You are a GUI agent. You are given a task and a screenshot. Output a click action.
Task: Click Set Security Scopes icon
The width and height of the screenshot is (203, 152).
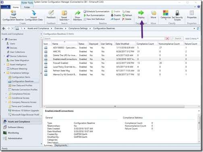[177, 13]
